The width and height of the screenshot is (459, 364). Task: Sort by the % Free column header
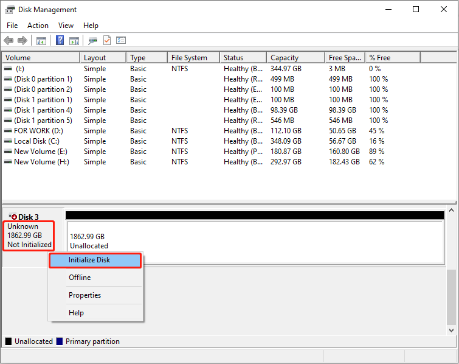[x=393, y=58]
